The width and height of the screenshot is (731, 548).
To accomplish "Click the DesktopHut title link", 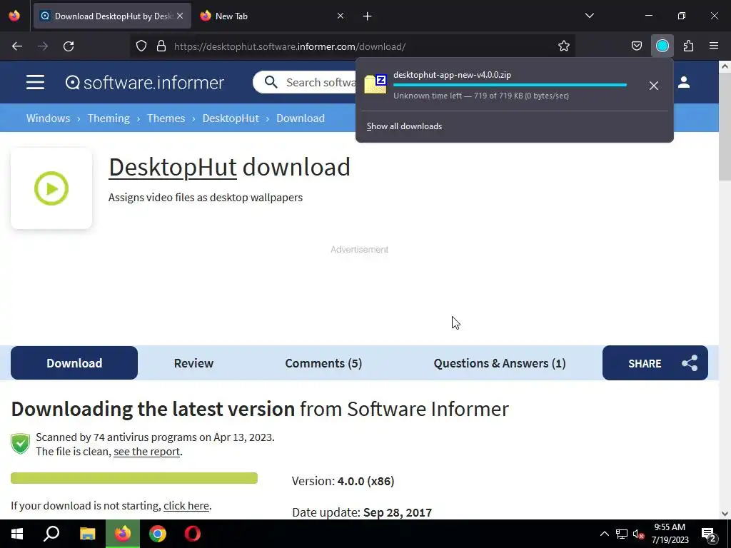I will (x=173, y=167).
